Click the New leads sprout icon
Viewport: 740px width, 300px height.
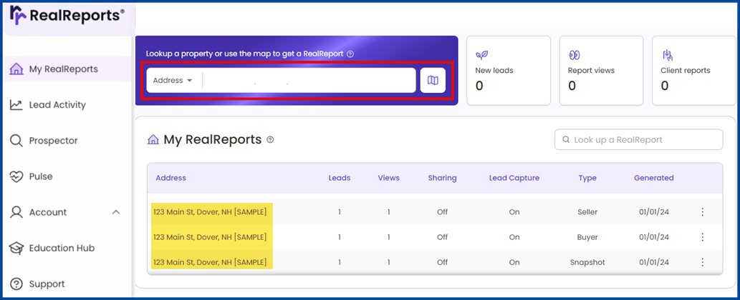481,55
